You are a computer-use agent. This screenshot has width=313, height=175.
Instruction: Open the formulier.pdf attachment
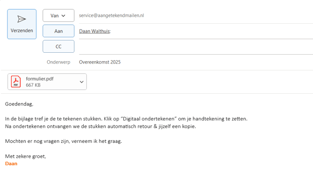click(40, 79)
